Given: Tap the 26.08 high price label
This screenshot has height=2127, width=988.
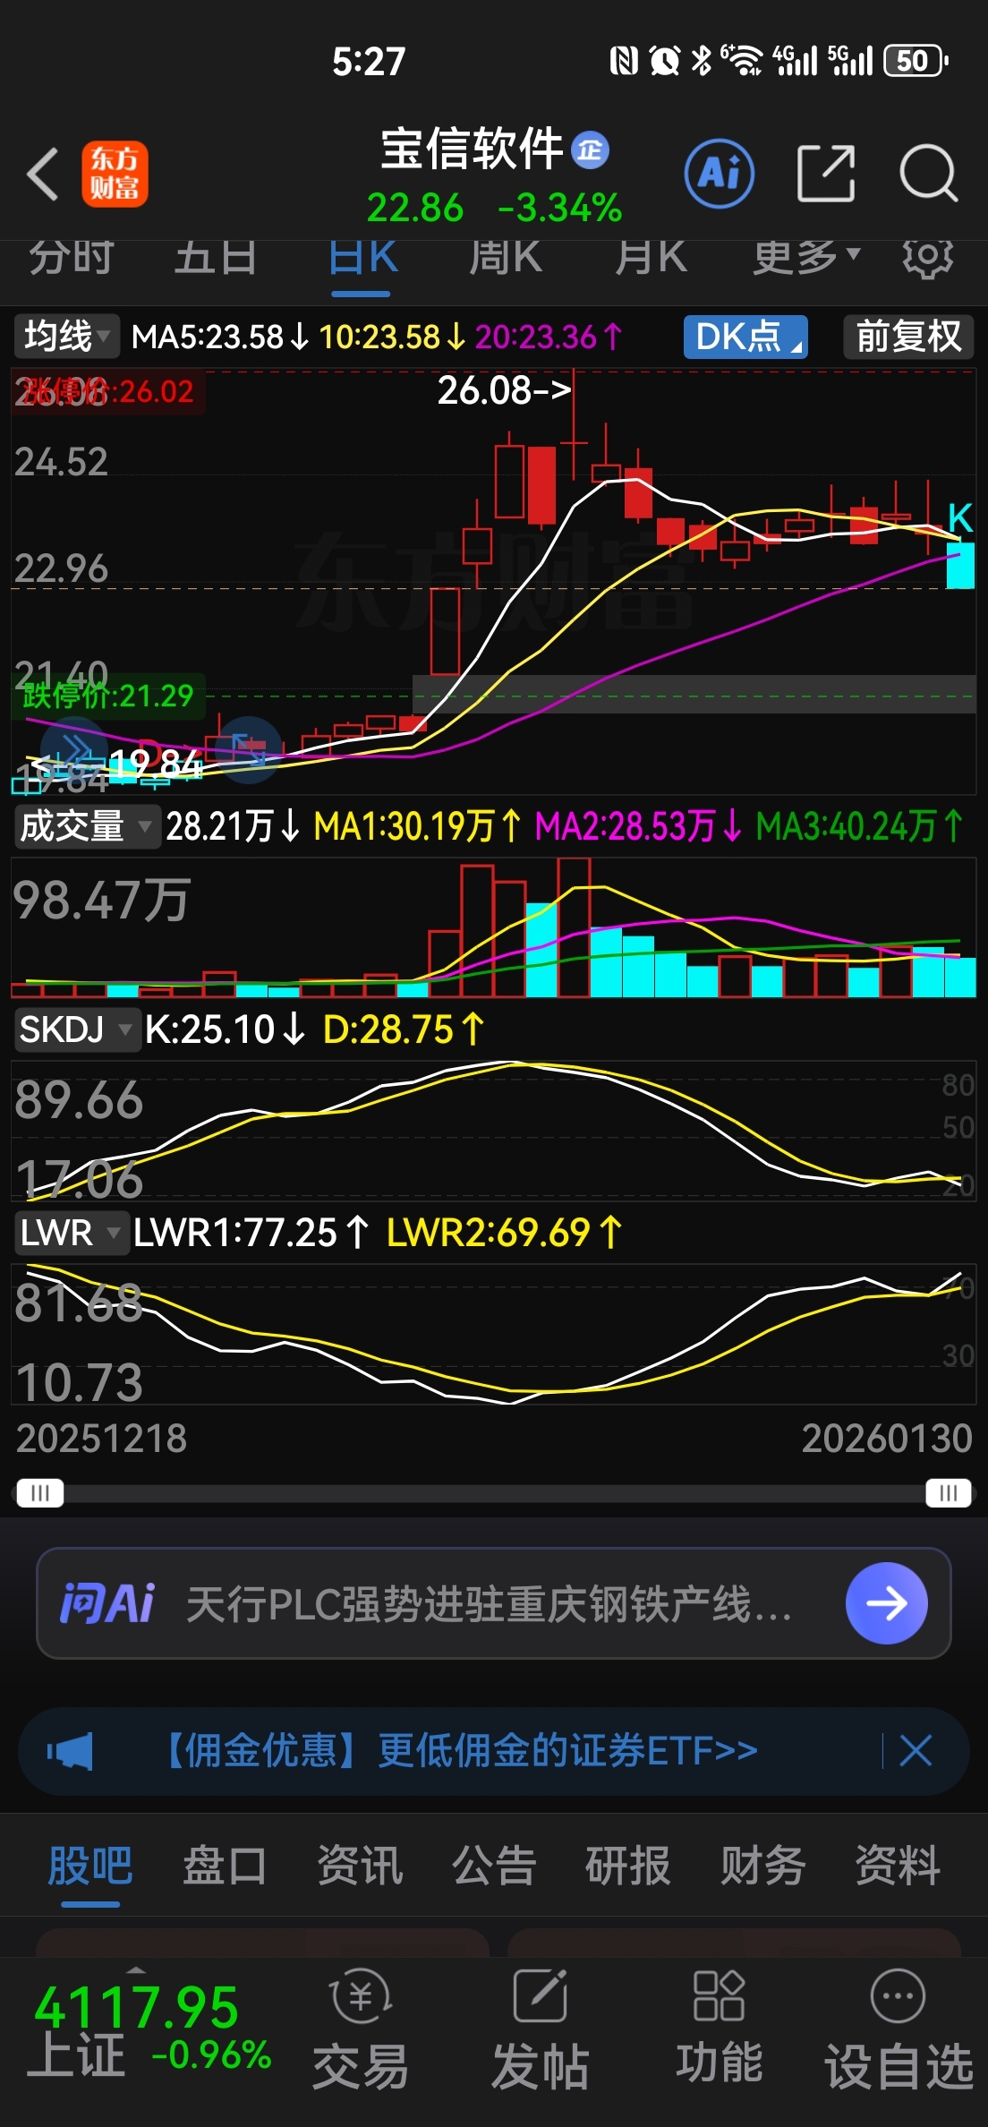Looking at the screenshot, I should coord(505,390).
